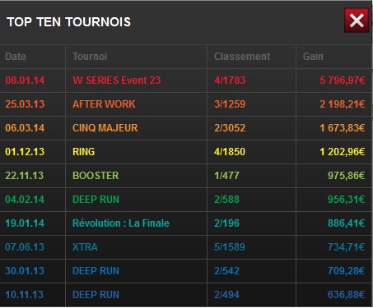Click the Date column header
The image size is (373, 308).
[16, 57]
